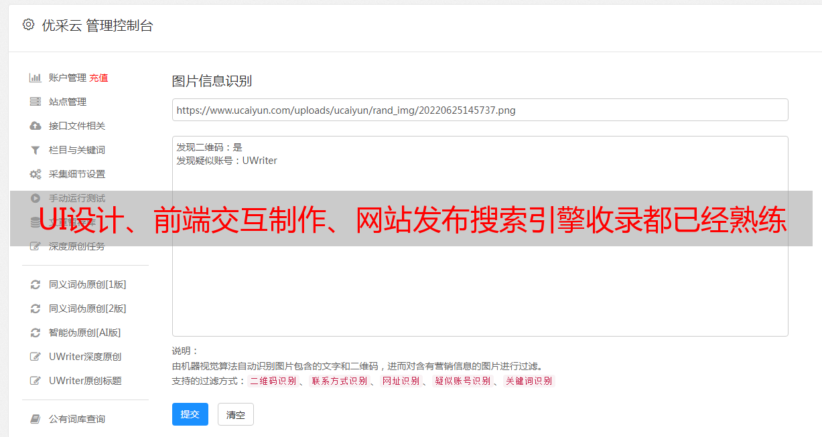
Task: Click the book icon for 公有词库查询
Action: 36,419
